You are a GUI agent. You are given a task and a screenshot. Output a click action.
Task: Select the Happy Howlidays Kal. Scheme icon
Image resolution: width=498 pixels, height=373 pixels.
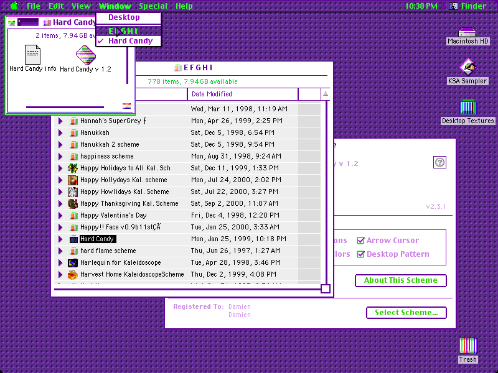[73, 191]
